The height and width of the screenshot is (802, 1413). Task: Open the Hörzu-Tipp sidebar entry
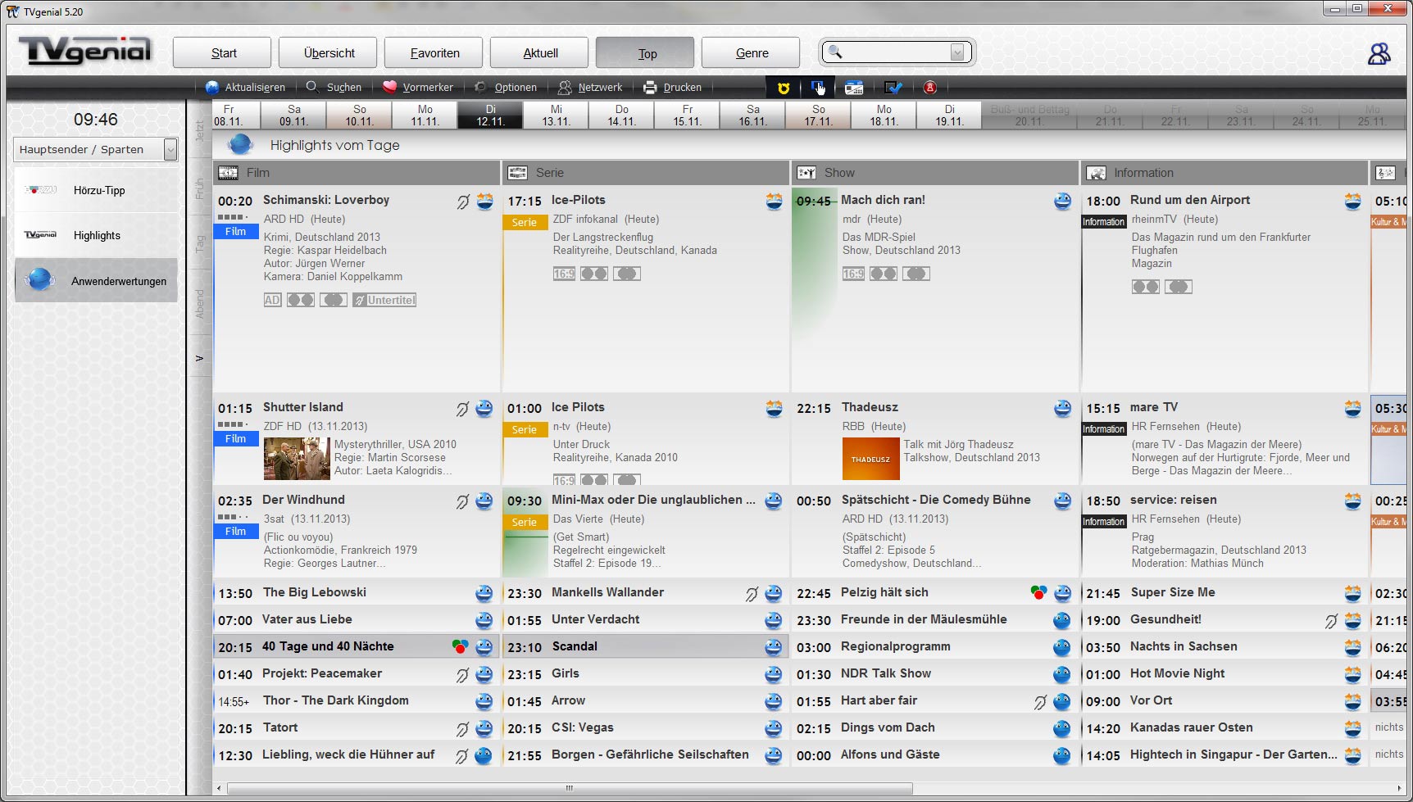96,190
